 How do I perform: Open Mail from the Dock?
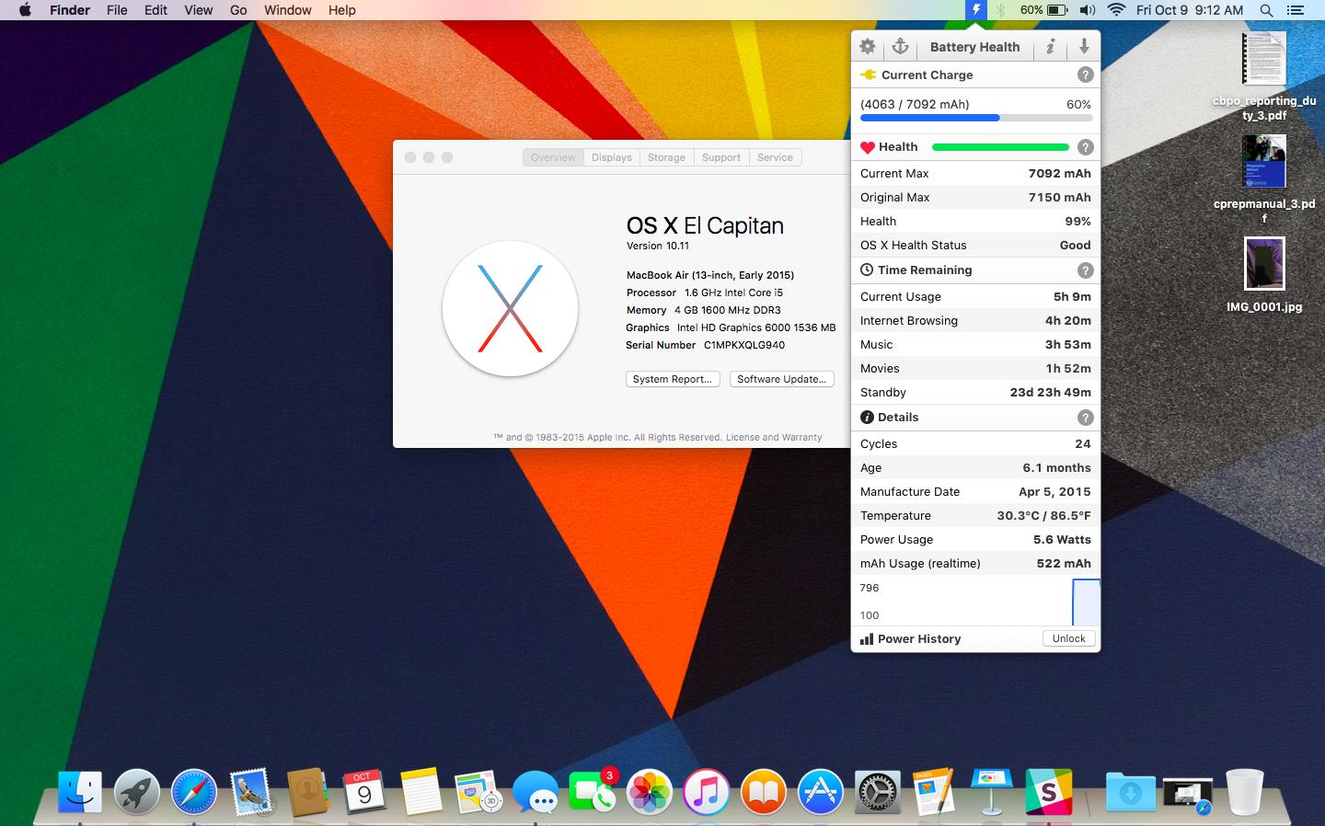point(250,791)
